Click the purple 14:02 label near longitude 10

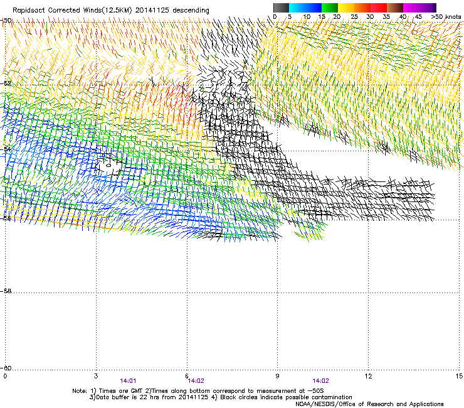(321, 381)
